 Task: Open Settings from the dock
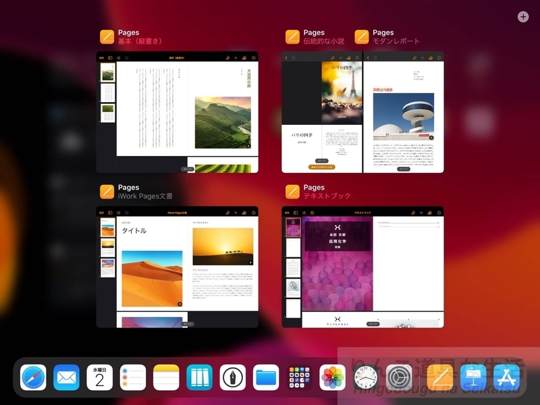click(399, 377)
